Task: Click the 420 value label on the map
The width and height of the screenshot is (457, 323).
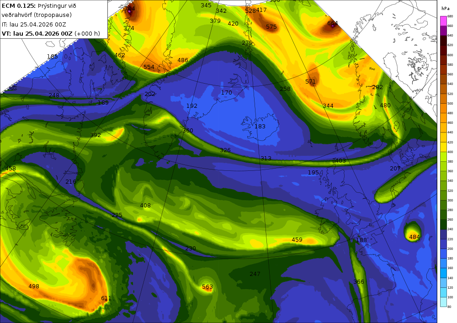Action: 233,24
